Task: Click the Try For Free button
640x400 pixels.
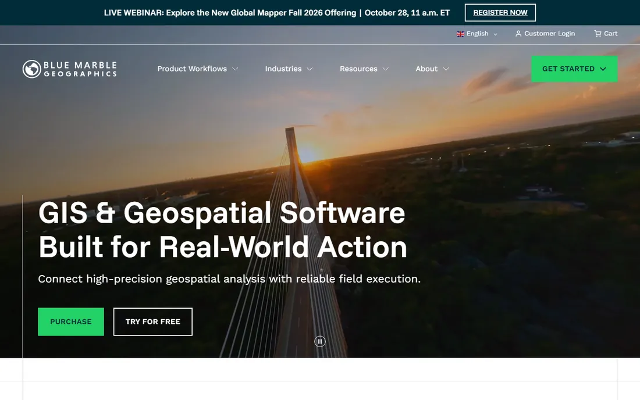Action: pyautogui.click(x=152, y=322)
